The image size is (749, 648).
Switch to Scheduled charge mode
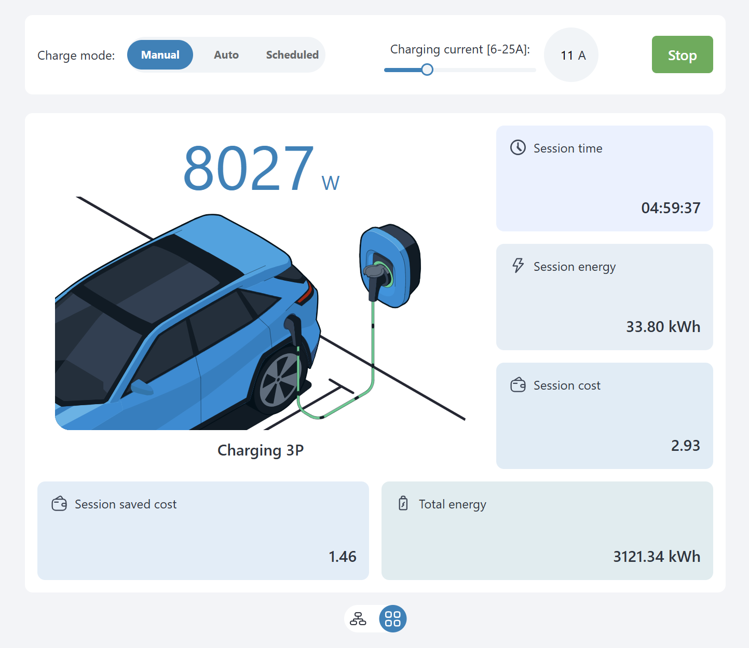pyautogui.click(x=292, y=54)
